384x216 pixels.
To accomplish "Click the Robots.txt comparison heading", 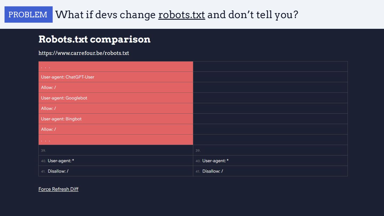I will click(94, 39).
